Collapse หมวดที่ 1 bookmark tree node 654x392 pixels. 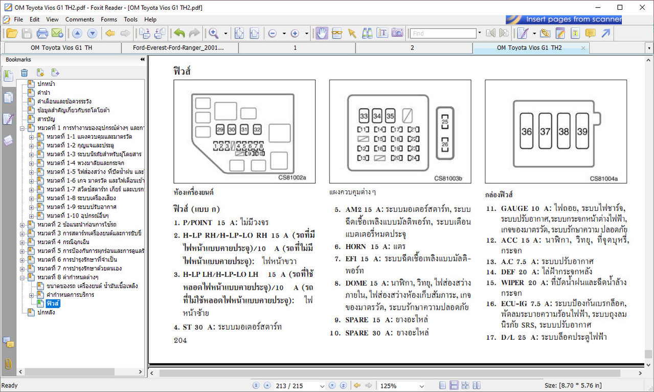(x=22, y=128)
